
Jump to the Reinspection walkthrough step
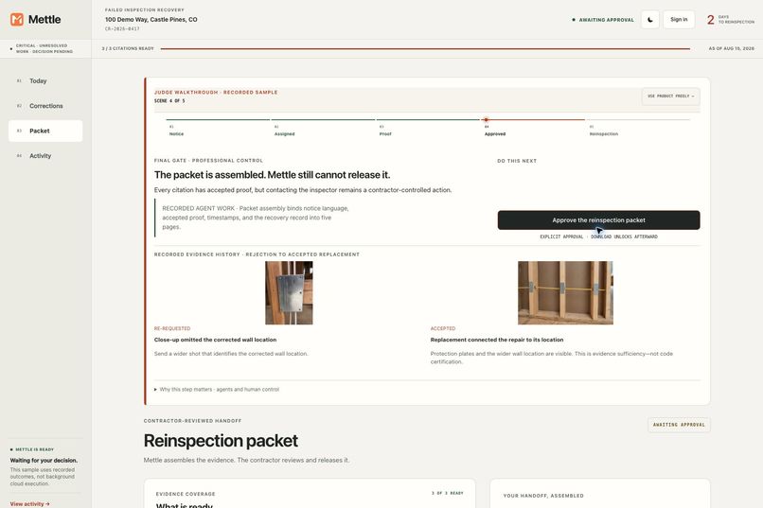603,131
